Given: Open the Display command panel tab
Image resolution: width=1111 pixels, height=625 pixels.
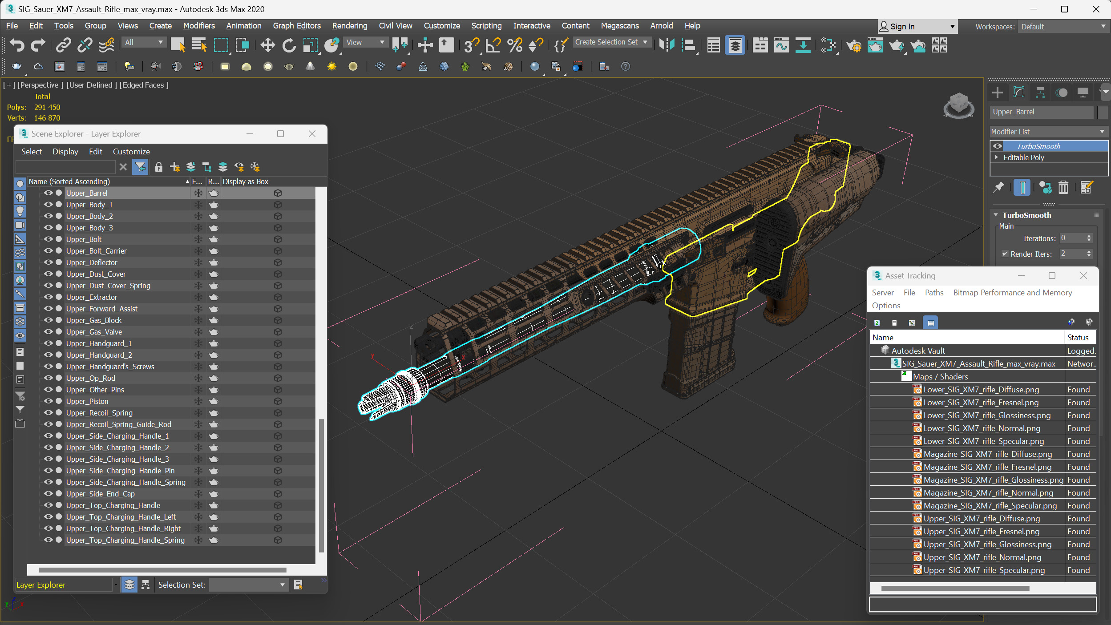Looking at the screenshot, I should pos(1083,93).
